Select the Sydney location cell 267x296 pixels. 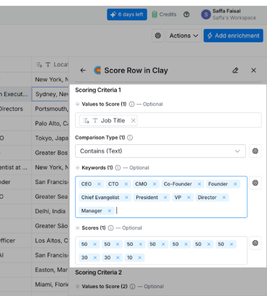50,94
